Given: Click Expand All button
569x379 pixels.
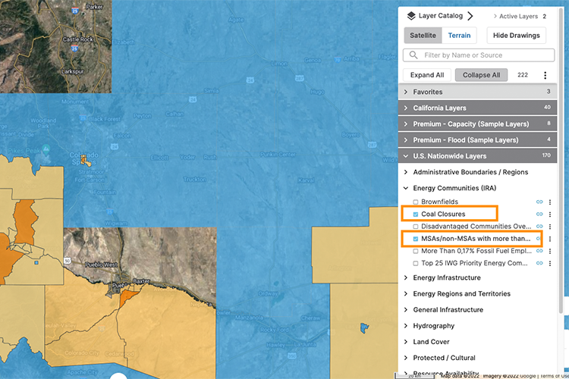Looking at the screenshot, I should [426, 75].
